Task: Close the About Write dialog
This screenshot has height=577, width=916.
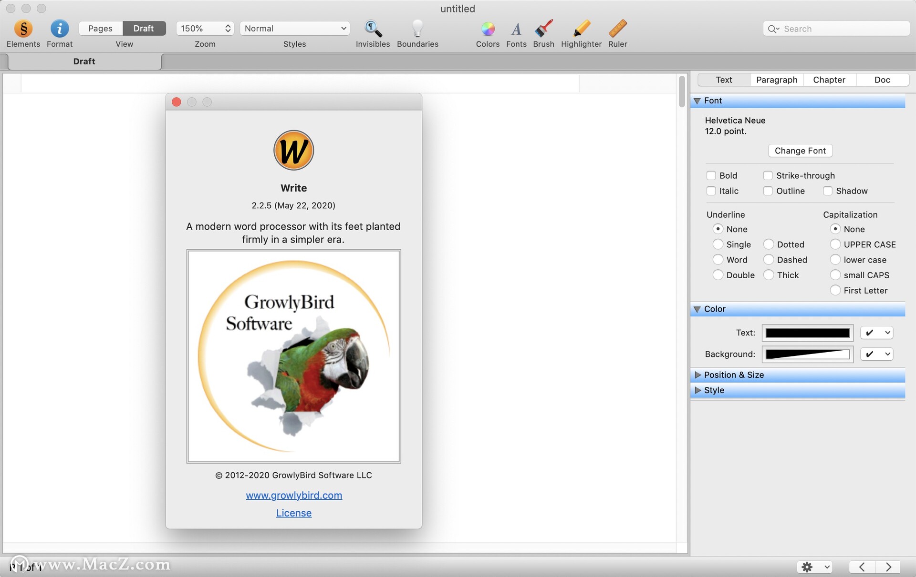Action: click(177, 102)
